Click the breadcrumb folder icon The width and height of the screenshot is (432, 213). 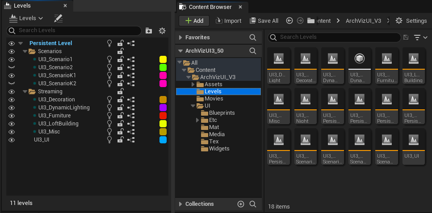(311, 21)
